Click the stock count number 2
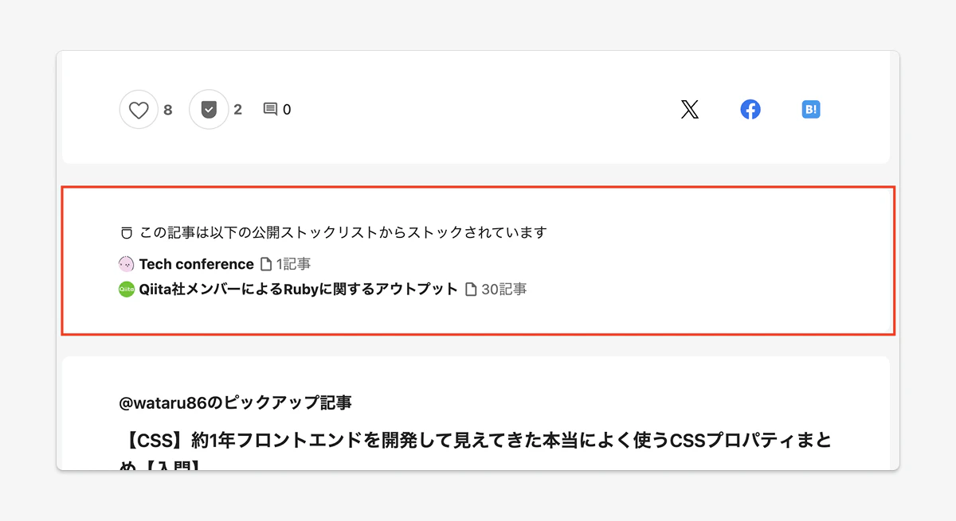 pyautogui.click(x=239, y=109)
